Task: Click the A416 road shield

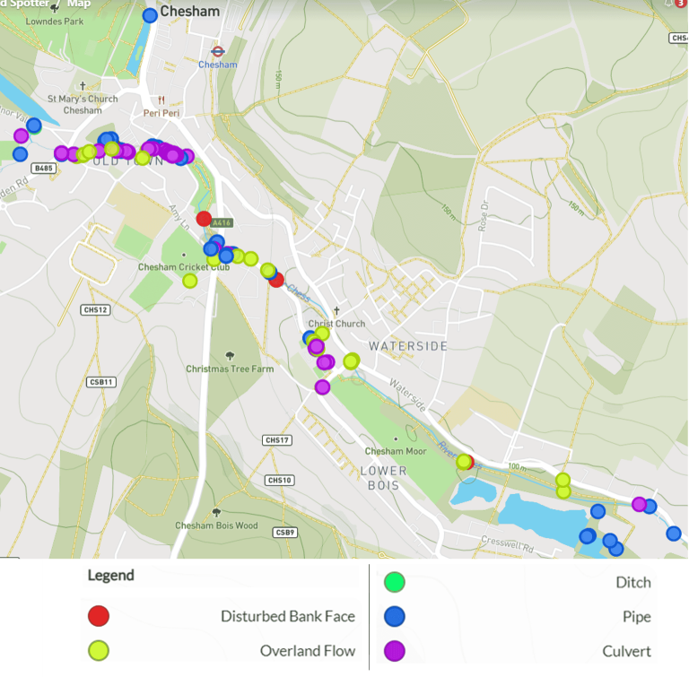Action: point(222,222)
